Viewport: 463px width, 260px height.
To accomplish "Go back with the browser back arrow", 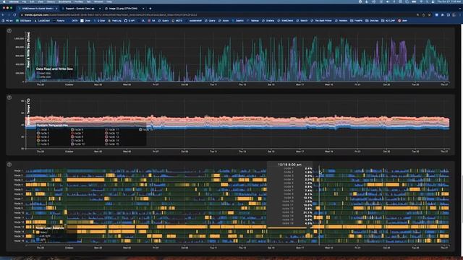I will [x=3, y=14].
